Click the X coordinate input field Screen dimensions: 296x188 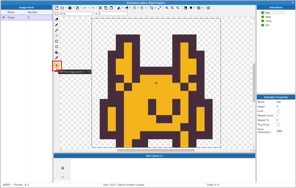(78, 14)
